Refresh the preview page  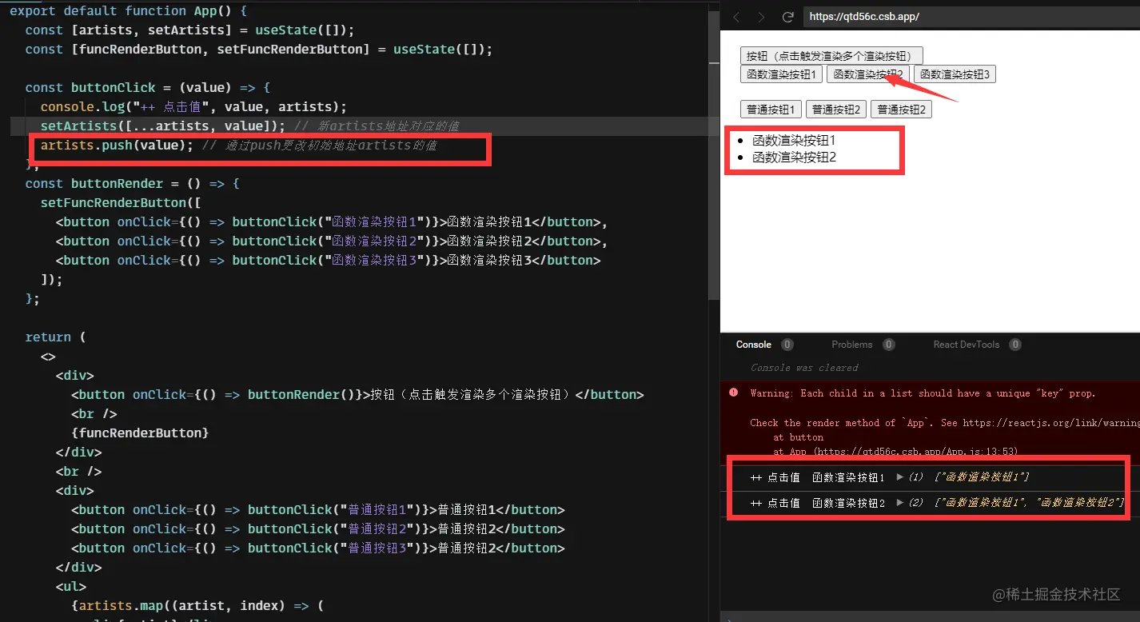[x=787, y=17]
